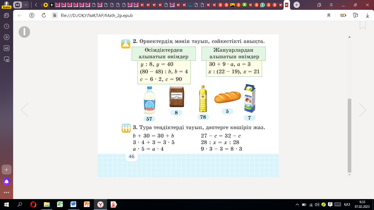Open the sidebar tabs panel icon

coord(7,16)
